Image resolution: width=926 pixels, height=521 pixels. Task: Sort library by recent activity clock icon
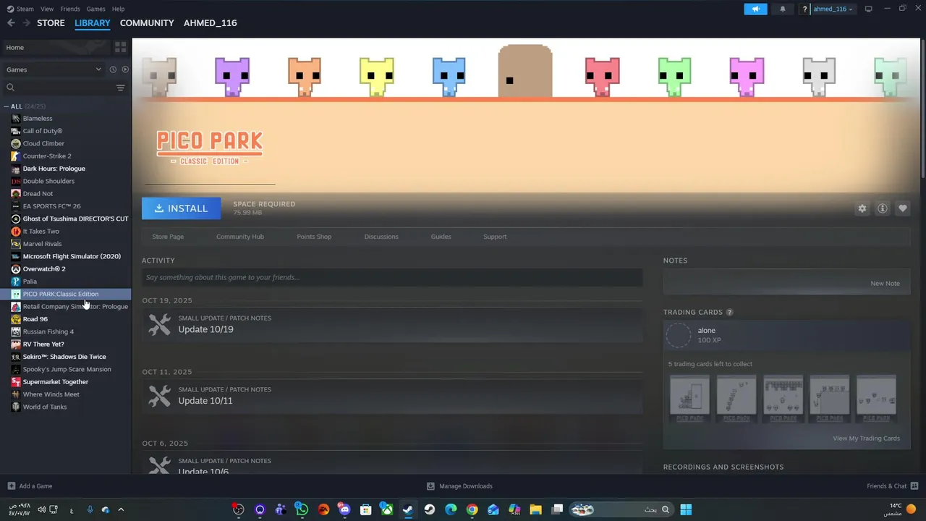[x=113, y=69]
